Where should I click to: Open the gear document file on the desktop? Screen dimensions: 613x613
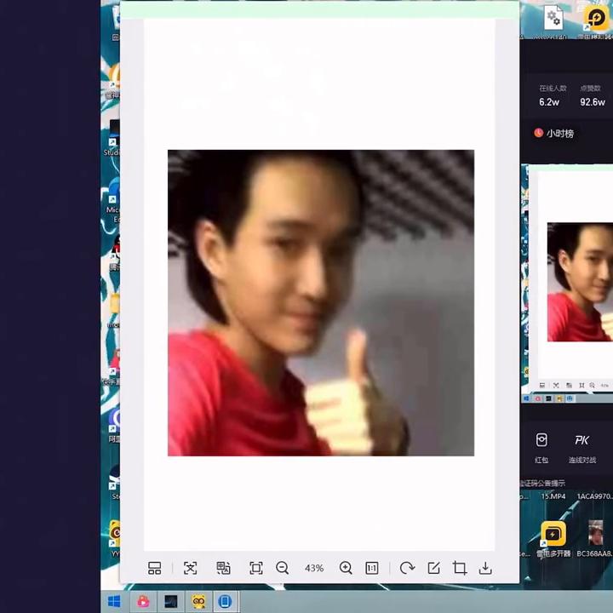coord(553,17)
